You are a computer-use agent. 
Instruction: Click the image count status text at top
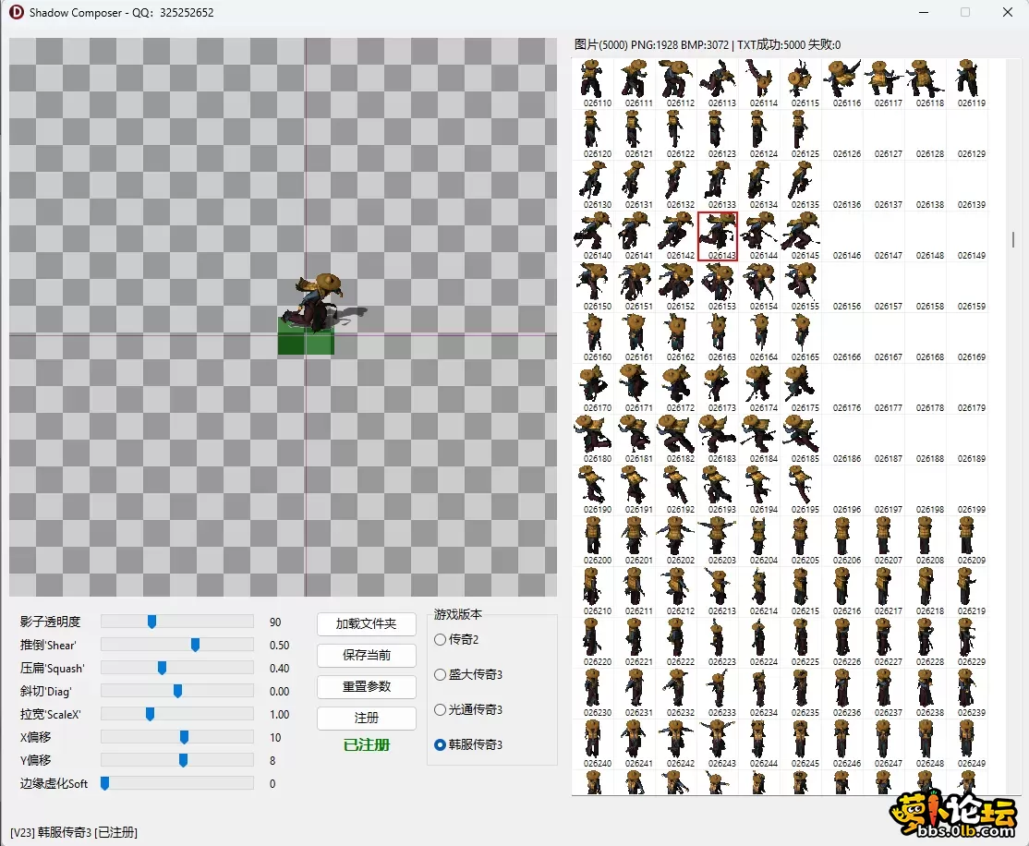pyautogui.click(x=707, y=44)
